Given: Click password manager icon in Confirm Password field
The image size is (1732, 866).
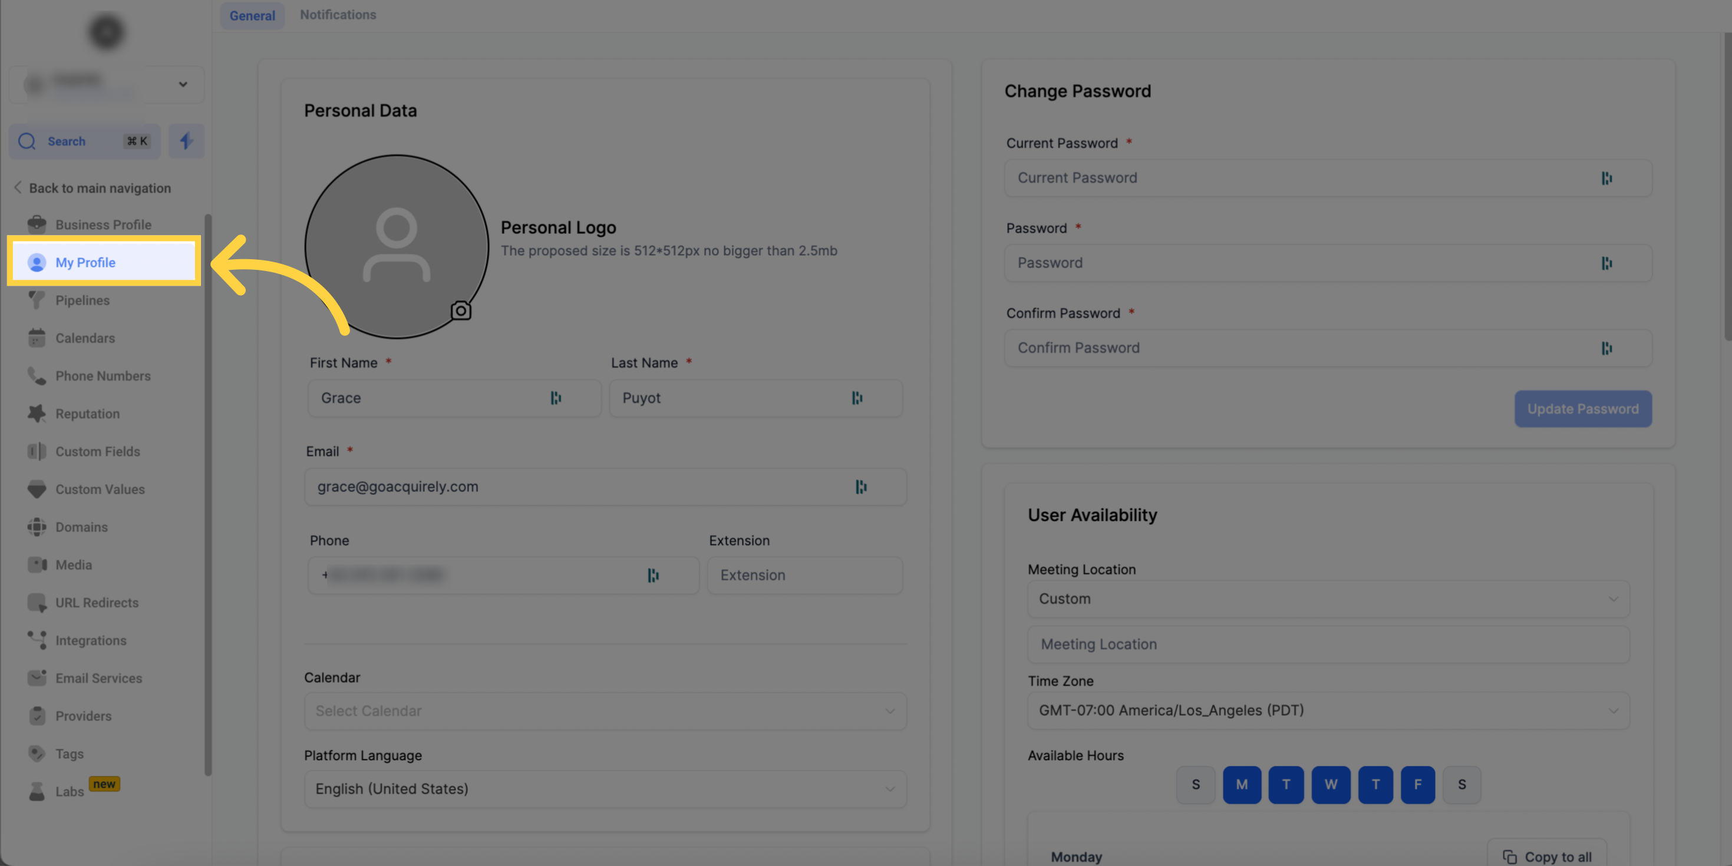Looking at the screenshot, I should tap(1607, 348).
